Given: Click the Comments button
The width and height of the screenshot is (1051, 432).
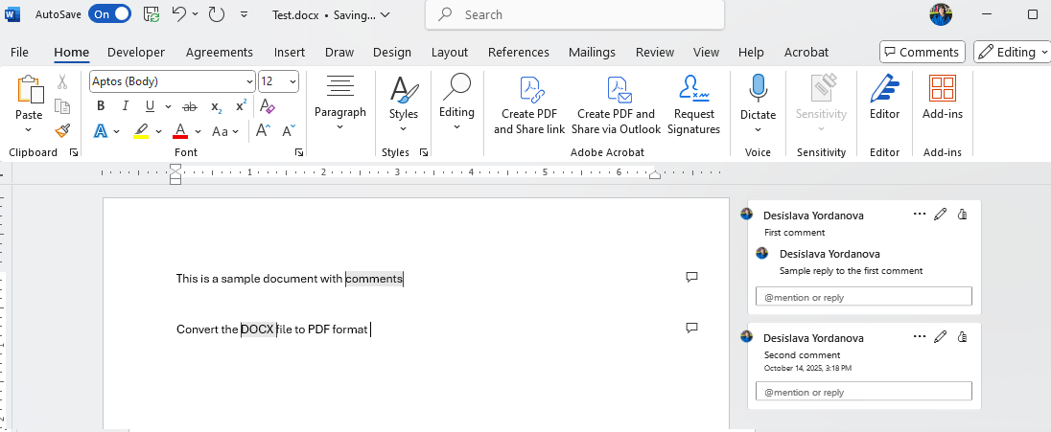Looking at the screenshot, I should pyautogui.click(x=923, y=52).
